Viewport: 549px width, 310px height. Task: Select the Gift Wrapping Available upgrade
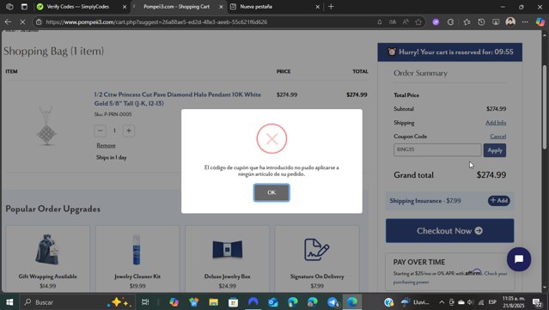[47, 258]
